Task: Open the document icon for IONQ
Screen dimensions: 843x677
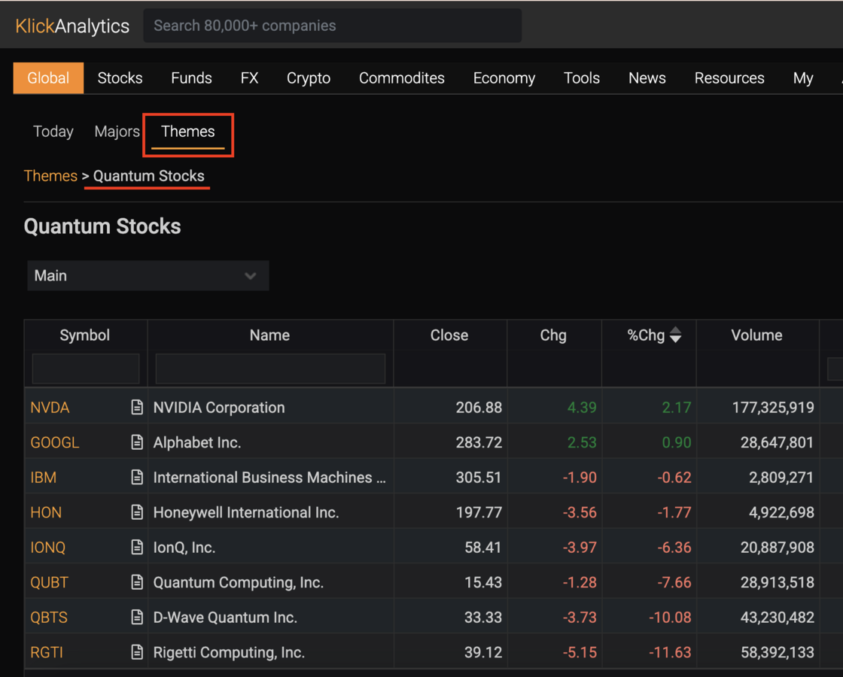Action: (x=137, y=547)
